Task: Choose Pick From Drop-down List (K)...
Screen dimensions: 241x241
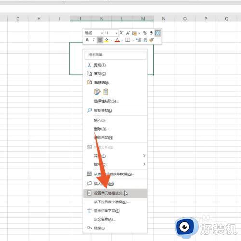Action: pos(115,202)
